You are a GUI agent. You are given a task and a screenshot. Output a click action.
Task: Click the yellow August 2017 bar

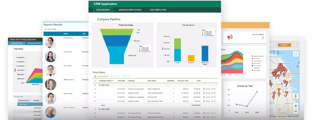tap(191, 58)
